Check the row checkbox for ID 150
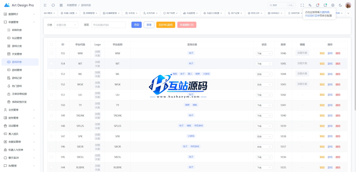 point(51,105)
